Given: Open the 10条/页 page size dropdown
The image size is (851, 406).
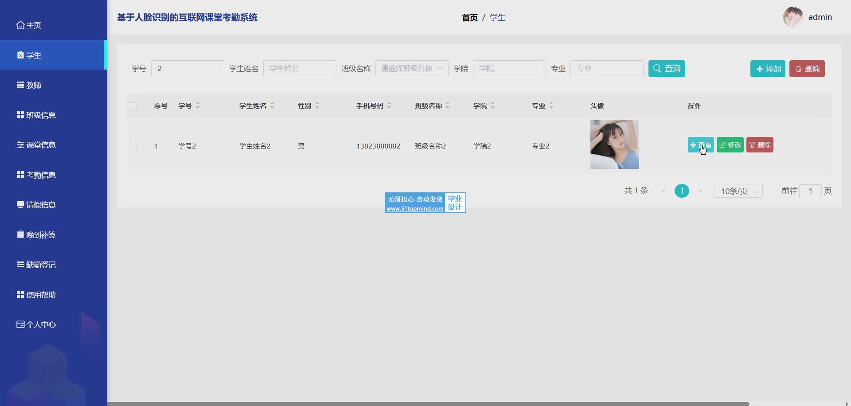Looking at the screenshot, I should click(738, 191).
